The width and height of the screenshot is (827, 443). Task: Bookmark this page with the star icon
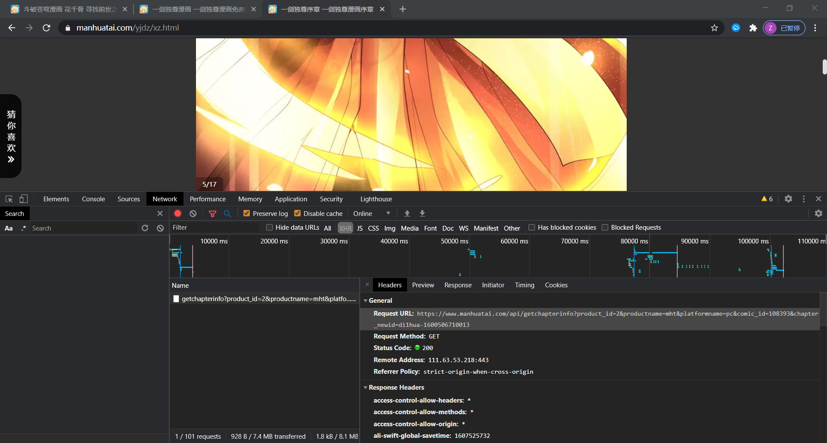(715, 28)
